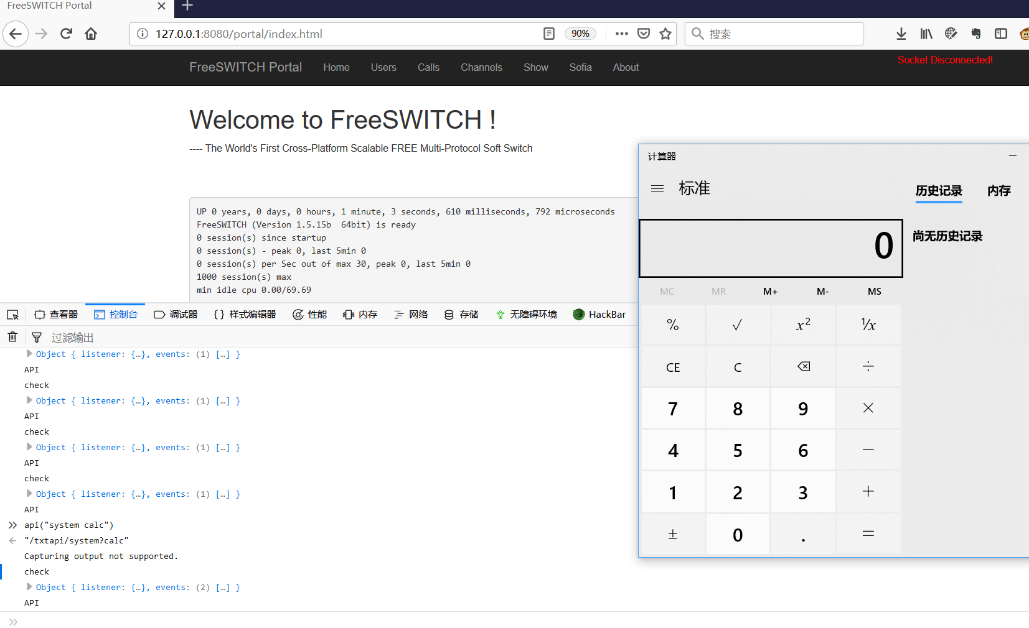This screenshot has width=1029, height=628.
Task: Open the 调试器 debugger tab
Action: [x=176, y=315]
